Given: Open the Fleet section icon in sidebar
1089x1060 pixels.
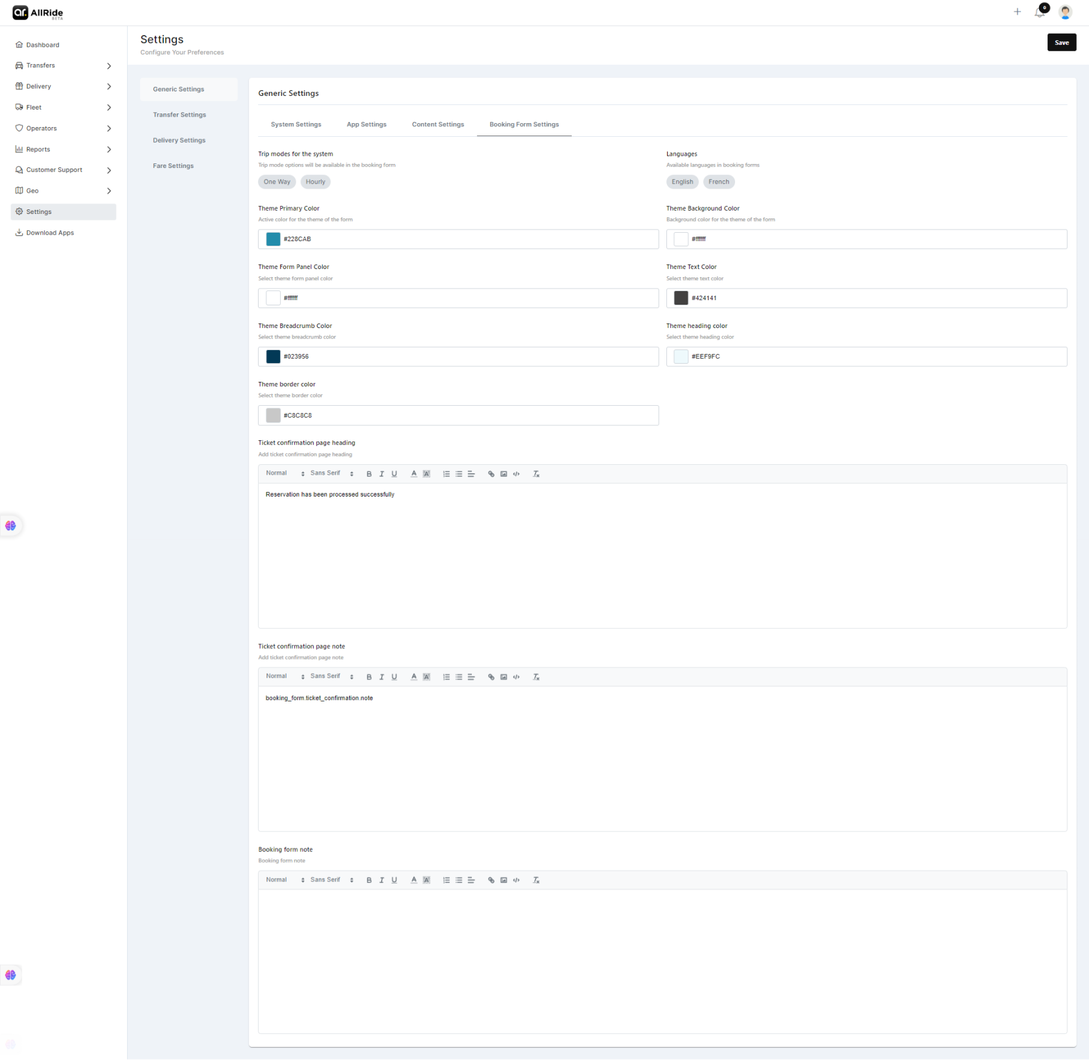Looking at the screenshot, I should 19,107.
